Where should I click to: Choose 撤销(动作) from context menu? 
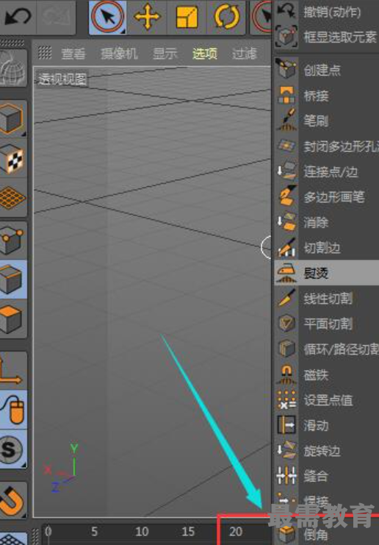coord(326,13)
